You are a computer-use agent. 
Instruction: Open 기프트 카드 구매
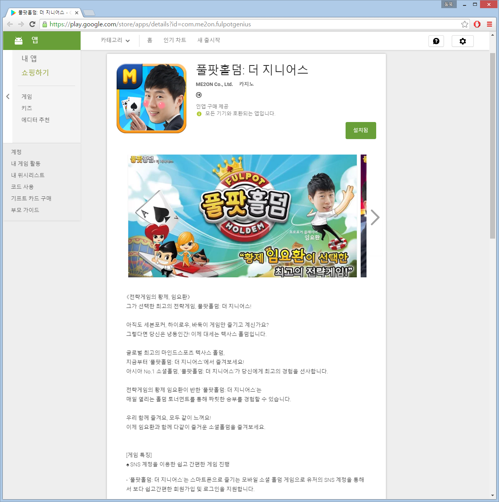(31, 198)
